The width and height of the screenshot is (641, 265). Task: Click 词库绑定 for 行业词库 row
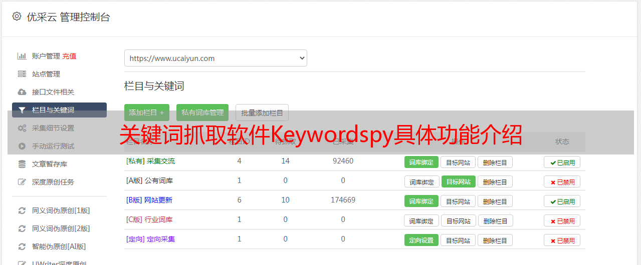click(421, 220)
